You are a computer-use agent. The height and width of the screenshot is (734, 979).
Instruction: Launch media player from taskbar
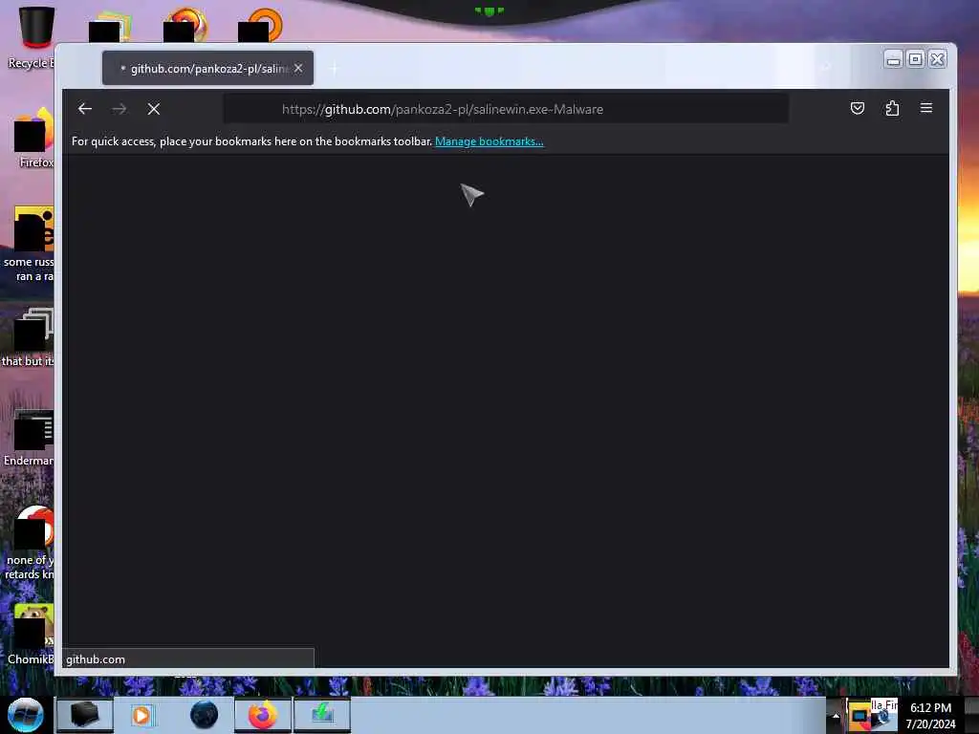(x=141, y=715)
